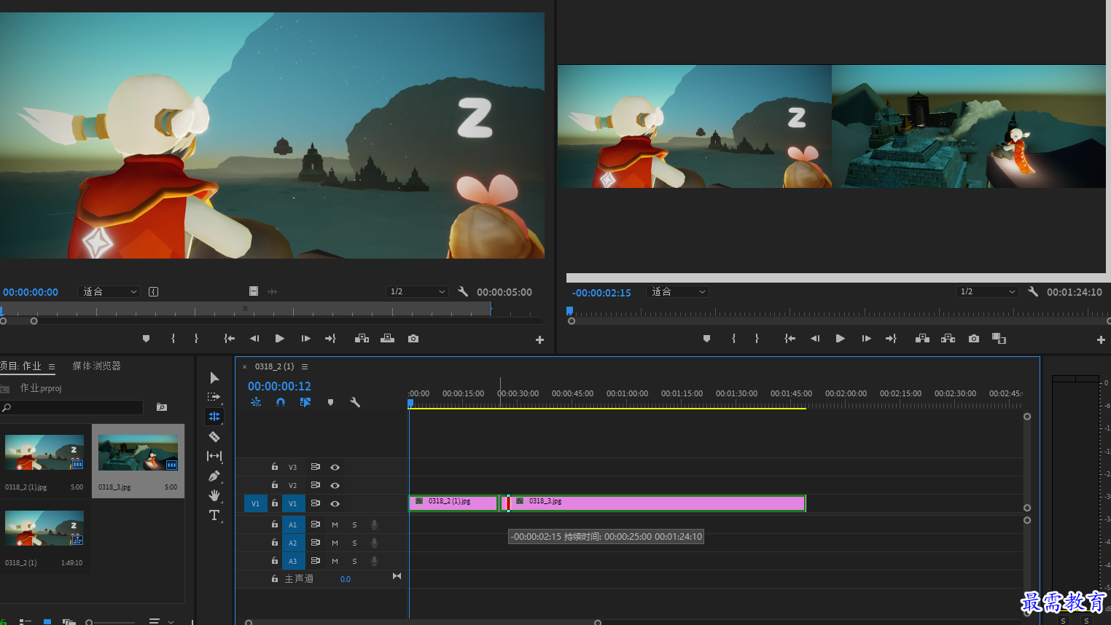This screenshot has height=625, width=1111.
Task: Select 0318_2 (1).jpg thumbnail in project
Action: [44, 452]
